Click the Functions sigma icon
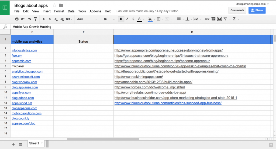The height and width of the screenshot is (149, 276). 234,19
